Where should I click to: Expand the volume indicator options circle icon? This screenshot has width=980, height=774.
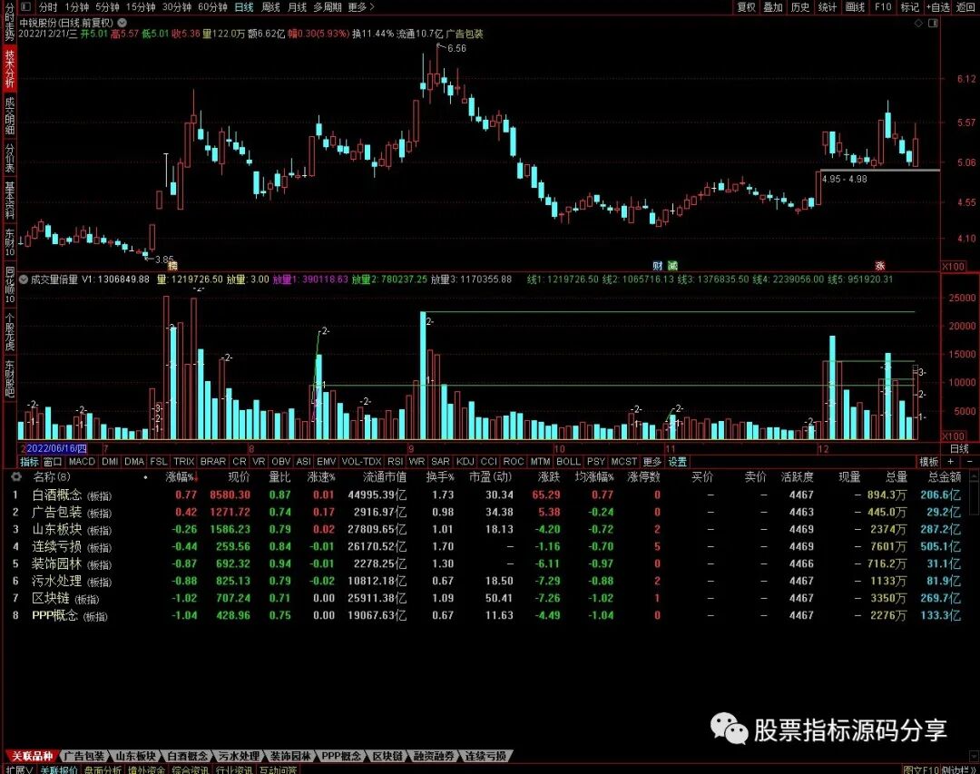pyautogui.click(x=24, y=279)
